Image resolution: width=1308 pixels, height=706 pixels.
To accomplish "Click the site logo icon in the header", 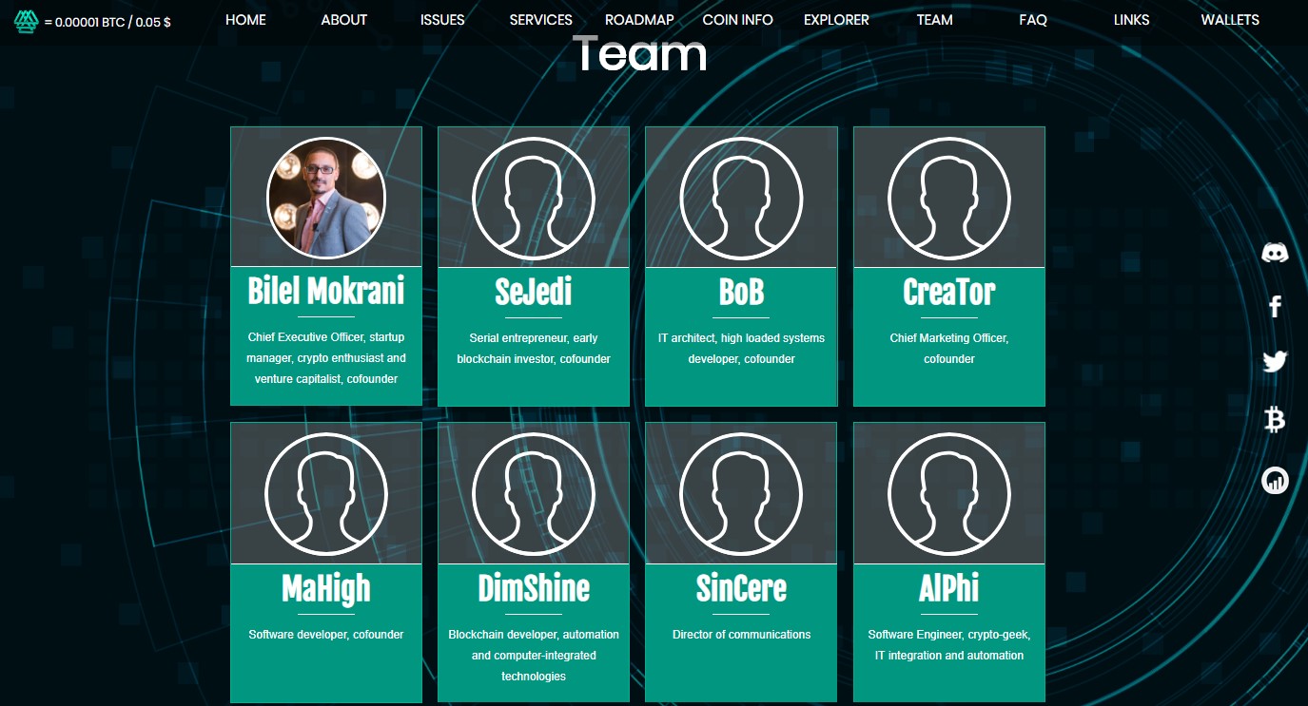I will [x=26, y=21].
